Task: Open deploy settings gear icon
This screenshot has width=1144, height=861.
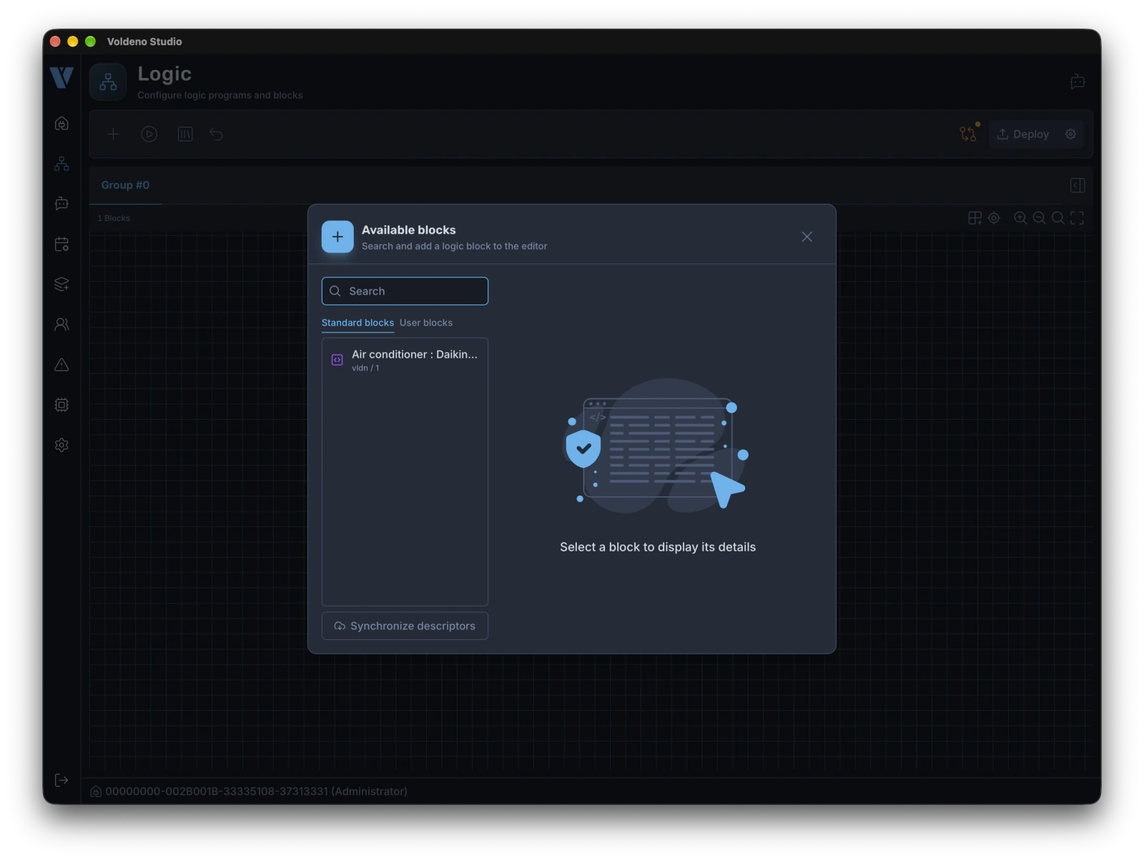Action: (1070, 134)
